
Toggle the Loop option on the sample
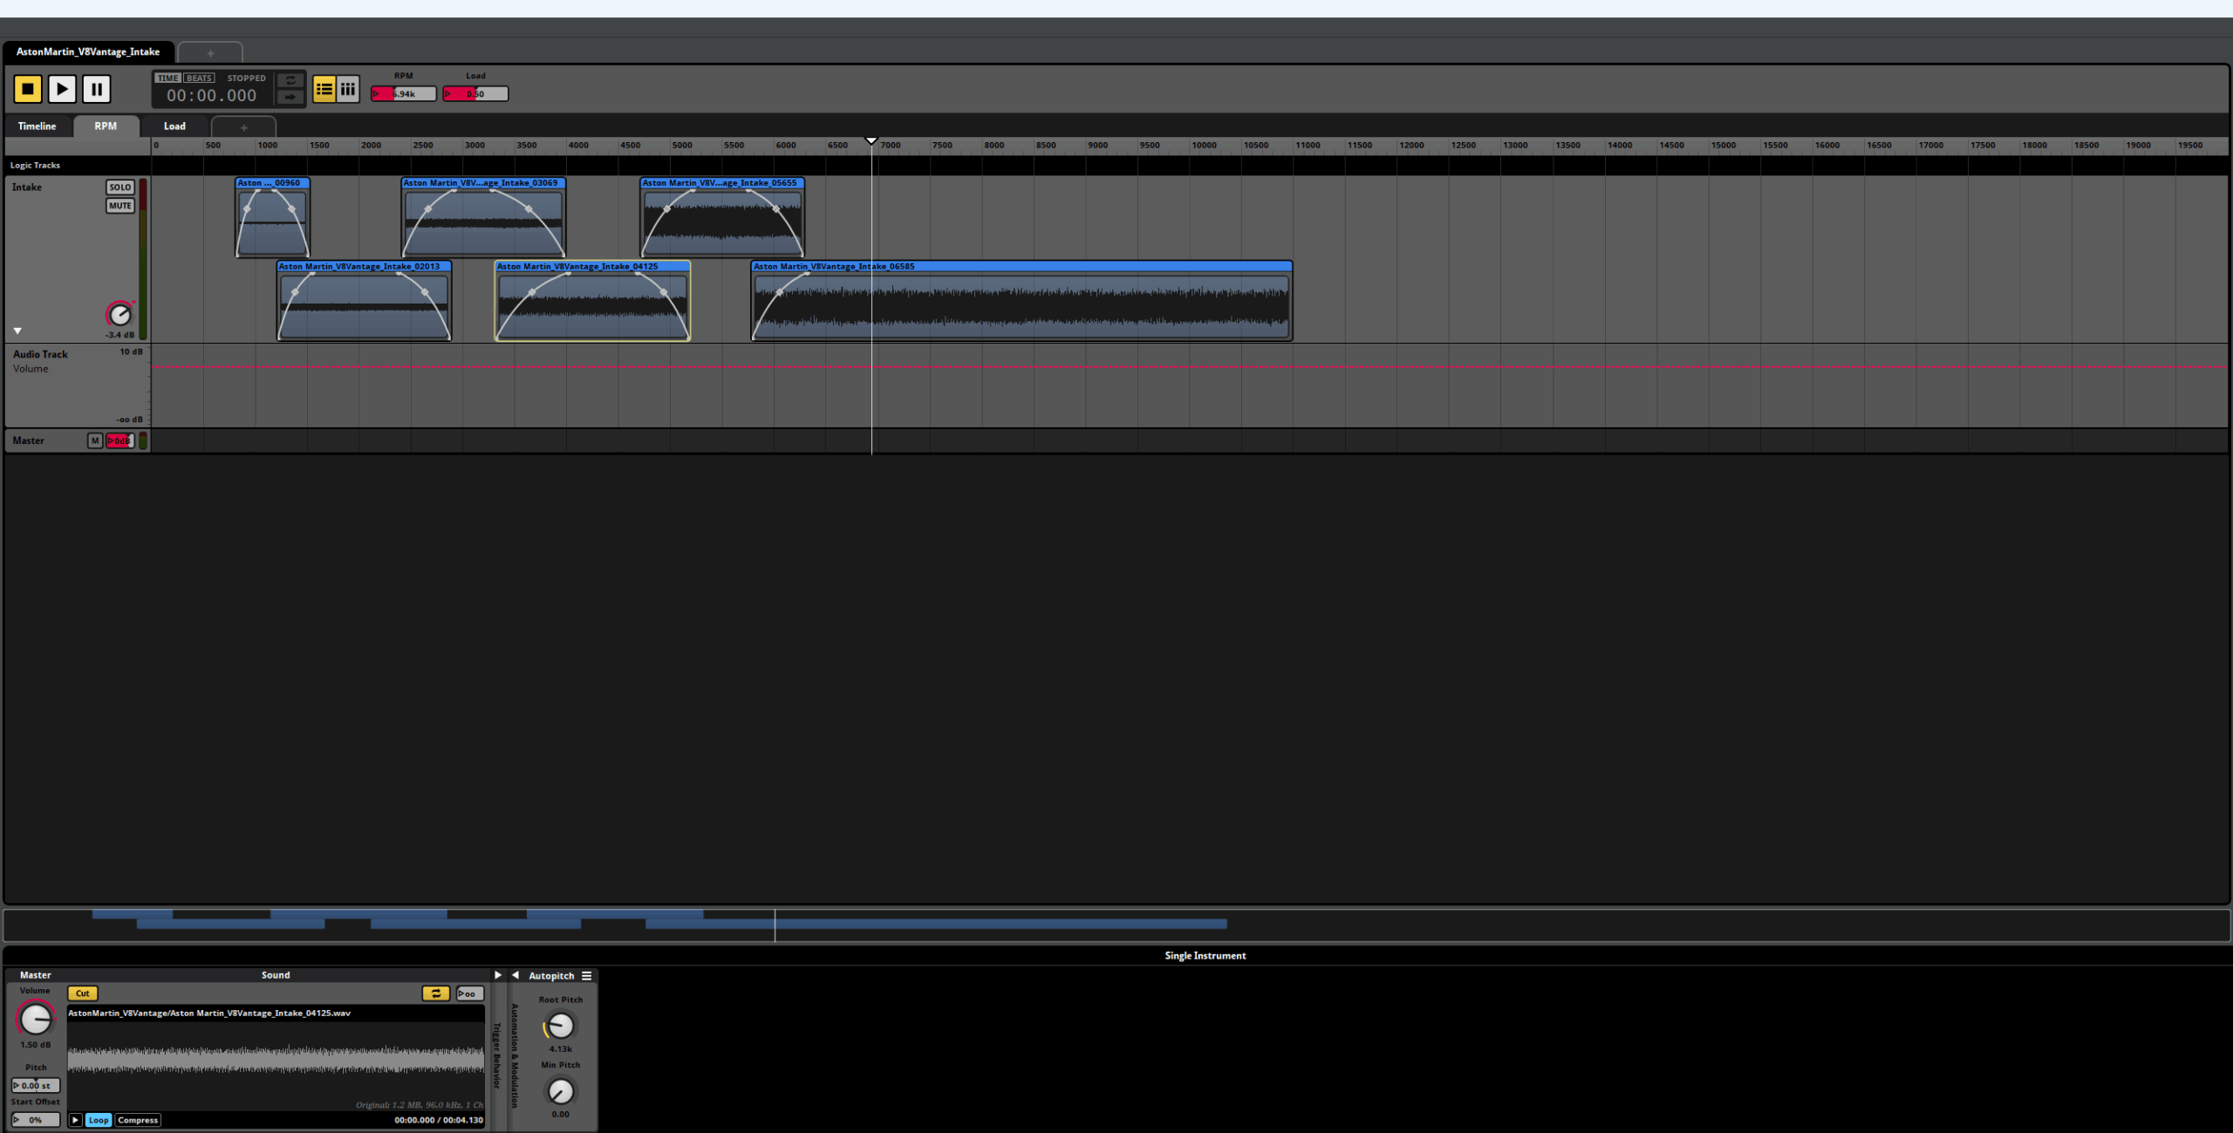coord(99,1120)
